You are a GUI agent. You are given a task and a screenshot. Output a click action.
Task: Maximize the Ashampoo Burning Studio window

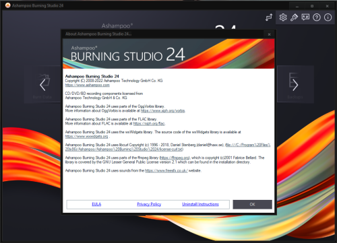click(x=312, y=6)
